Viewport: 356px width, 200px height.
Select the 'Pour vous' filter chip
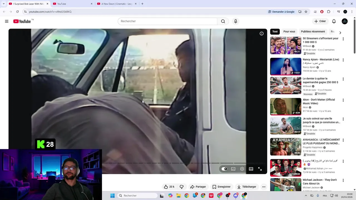point(289,31)
